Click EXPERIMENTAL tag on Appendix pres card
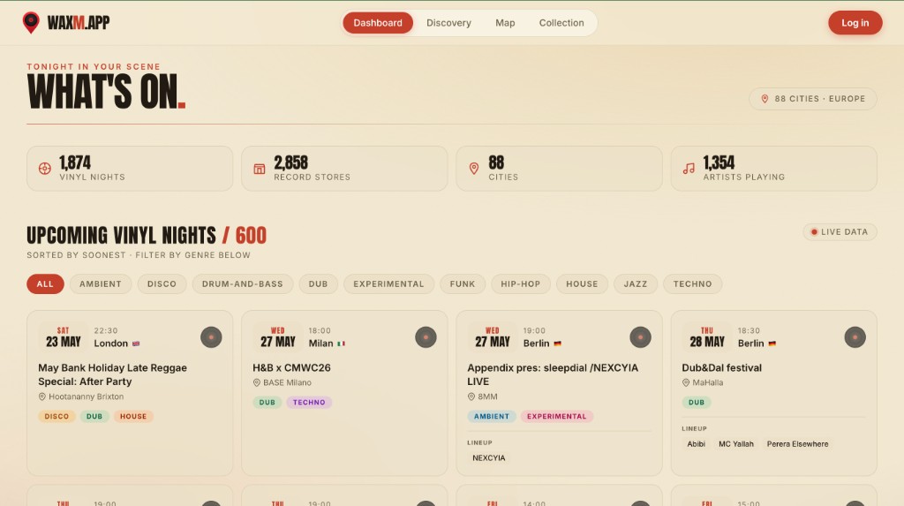Image resolution: width=904 pixels, height=506 pixels. pyautogui.click(x=556, y=417)
